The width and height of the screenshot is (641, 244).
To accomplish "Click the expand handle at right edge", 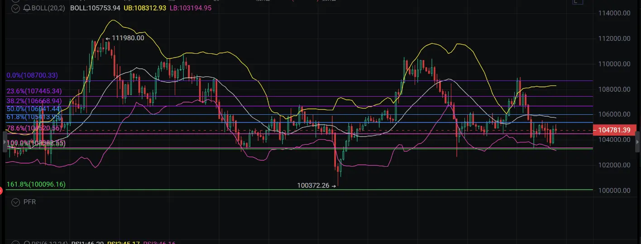I will [637, 142].
